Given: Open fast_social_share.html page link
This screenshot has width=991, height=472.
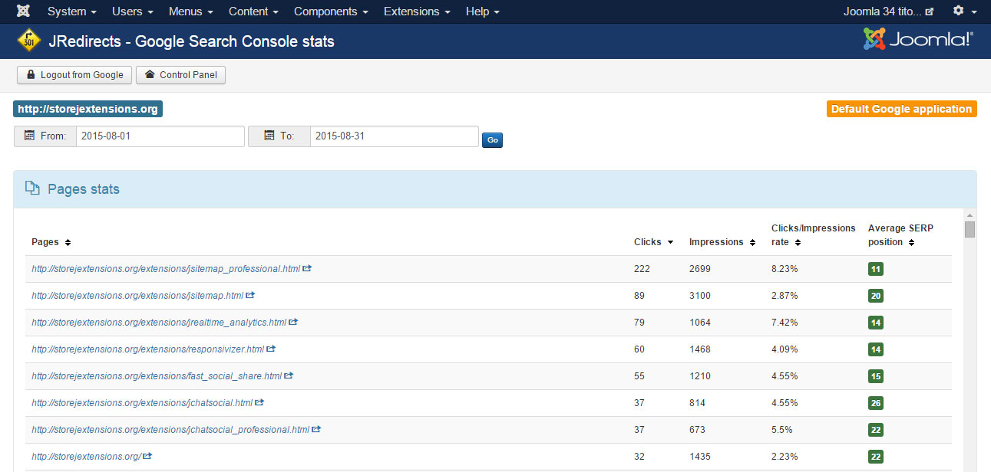Looking at the screenshot, I should pos(157,376).
